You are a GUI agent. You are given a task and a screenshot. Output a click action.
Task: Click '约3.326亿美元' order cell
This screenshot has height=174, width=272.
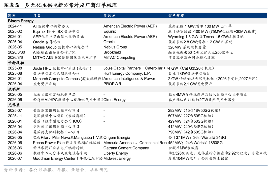(x=217, y=153)
